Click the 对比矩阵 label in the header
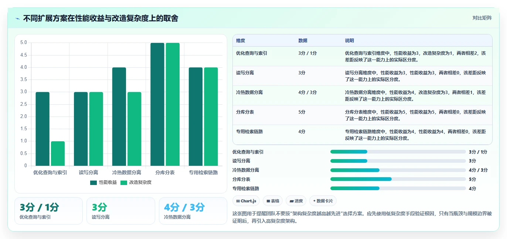 click(482, 18)
